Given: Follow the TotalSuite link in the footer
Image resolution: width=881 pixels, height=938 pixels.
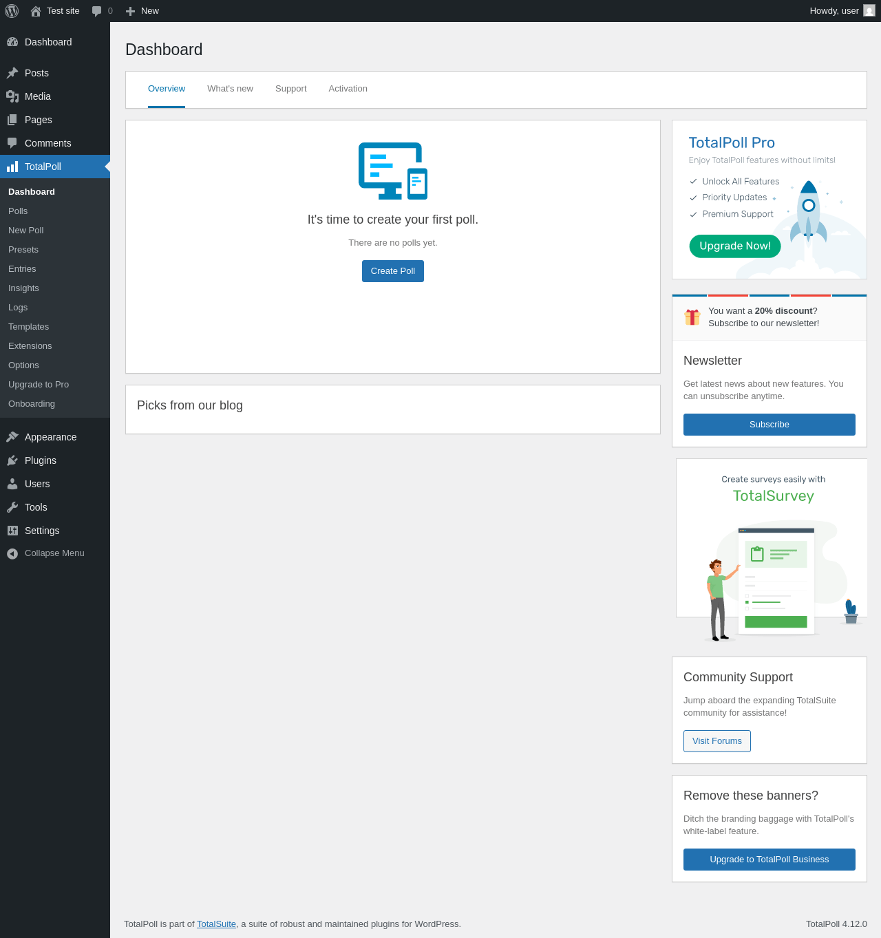Looking at the screenshot, I should [216, 924].
